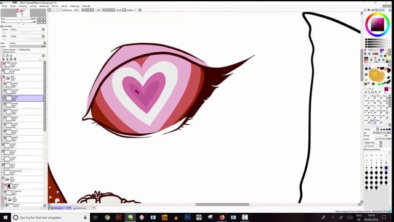Open the Texture dropdown in Paints Effect

[43, 30]
